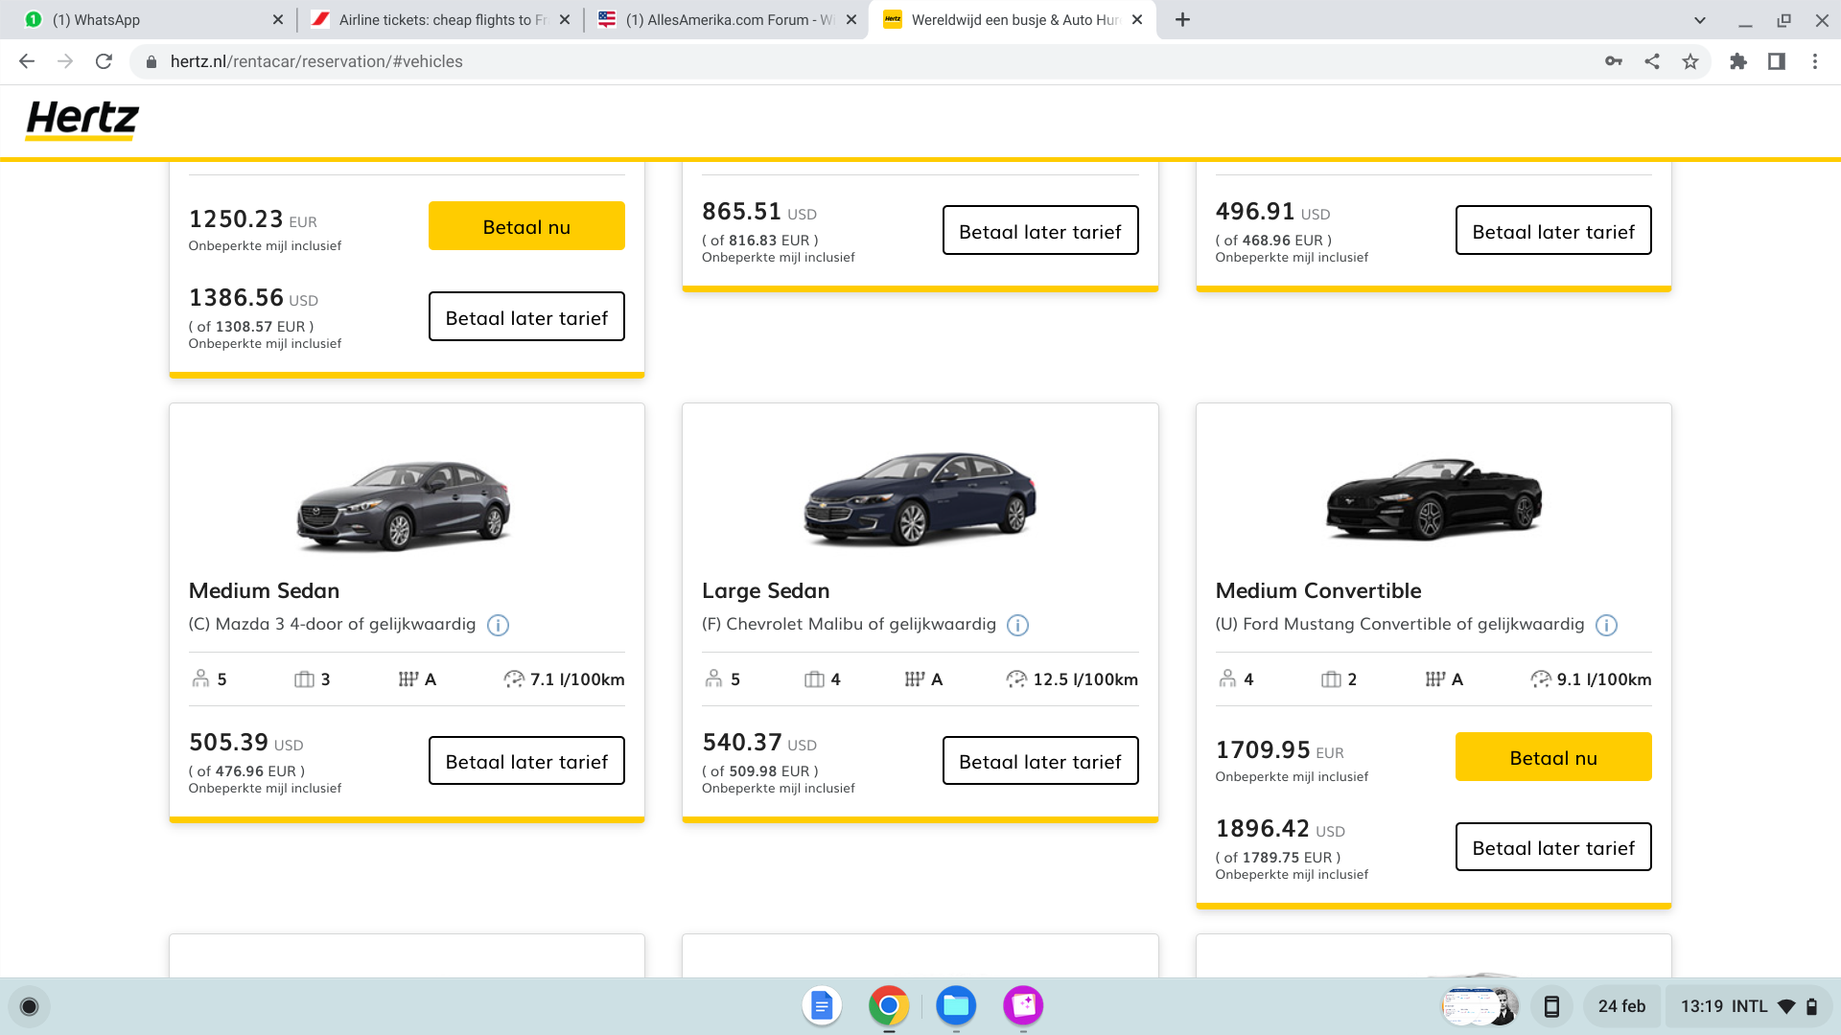Toggle the browser side panel
The height and width of the screenshot is (1035, 1841).
click(1777, 61)
